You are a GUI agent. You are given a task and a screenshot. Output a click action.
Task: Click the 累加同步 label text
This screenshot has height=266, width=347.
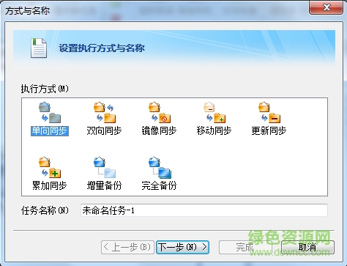(50, 185)
